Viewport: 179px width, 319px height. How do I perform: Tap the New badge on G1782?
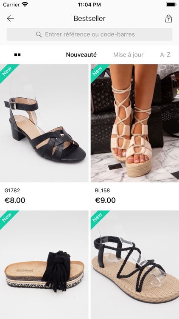coord(8,73)
